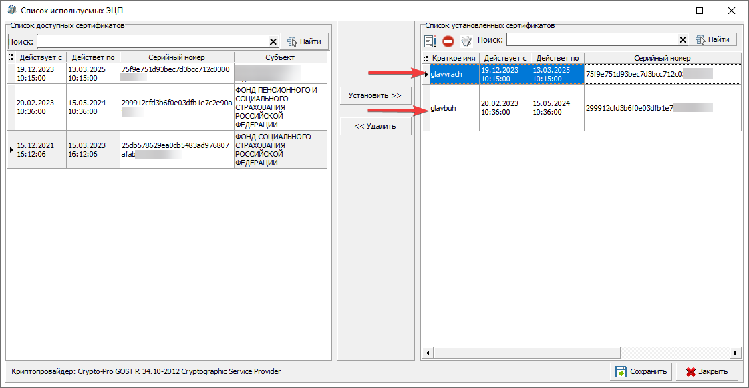The width and height of the screenshot is (749, 388).
Task: Clear the available certificates search field
Action: point(273,41)
